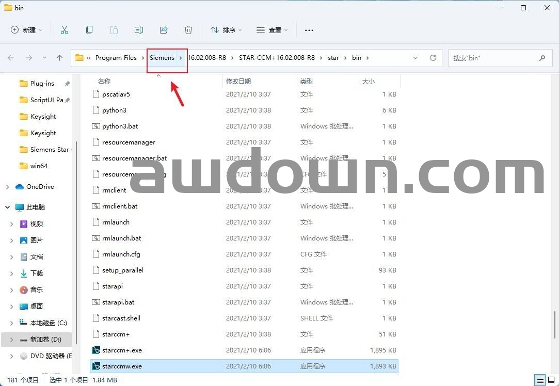
Task: Open the See more (...) toolbar menu
Action: pyautogui.click(x=309, y=30)
